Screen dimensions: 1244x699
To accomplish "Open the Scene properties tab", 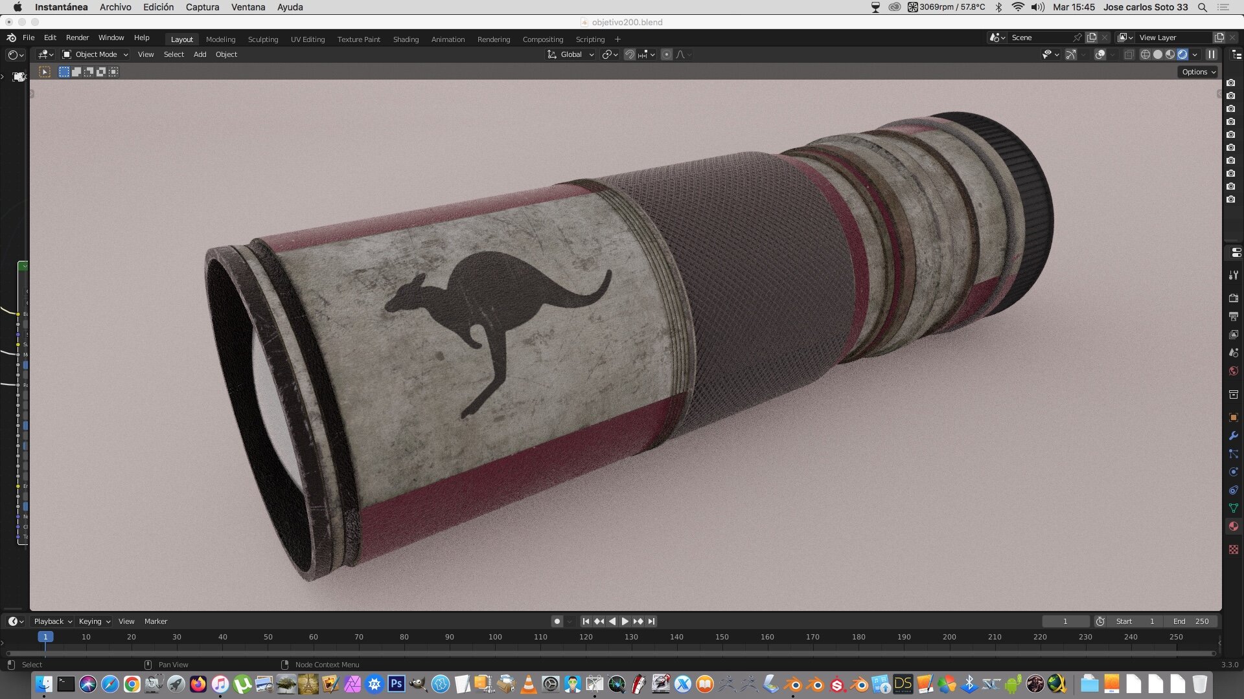I will (1234, 353).
